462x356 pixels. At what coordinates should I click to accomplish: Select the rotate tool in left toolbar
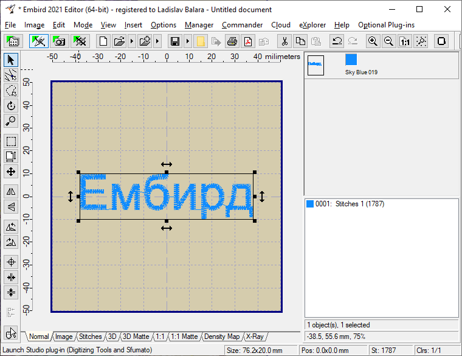tap(11, 106)
